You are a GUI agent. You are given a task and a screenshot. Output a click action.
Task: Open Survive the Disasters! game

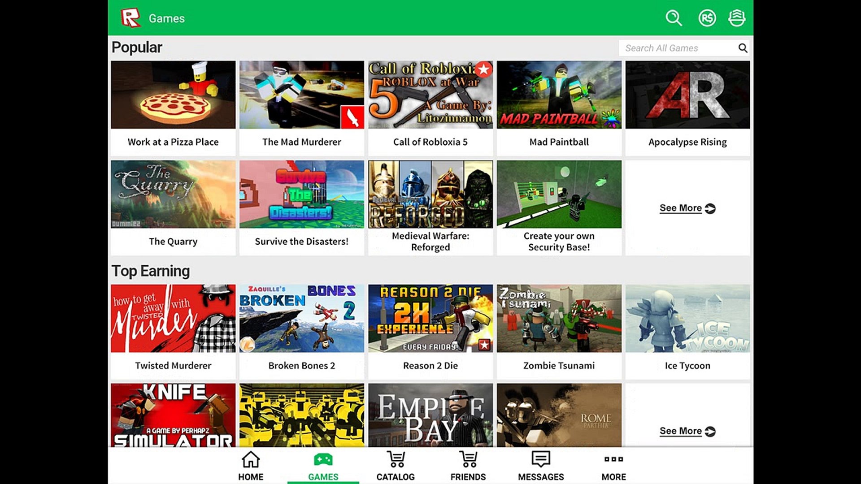coord(301,194)
